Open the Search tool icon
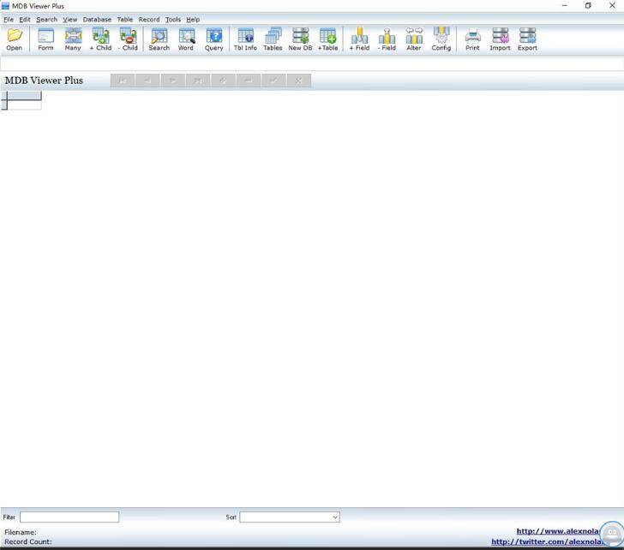 (159, 39)
